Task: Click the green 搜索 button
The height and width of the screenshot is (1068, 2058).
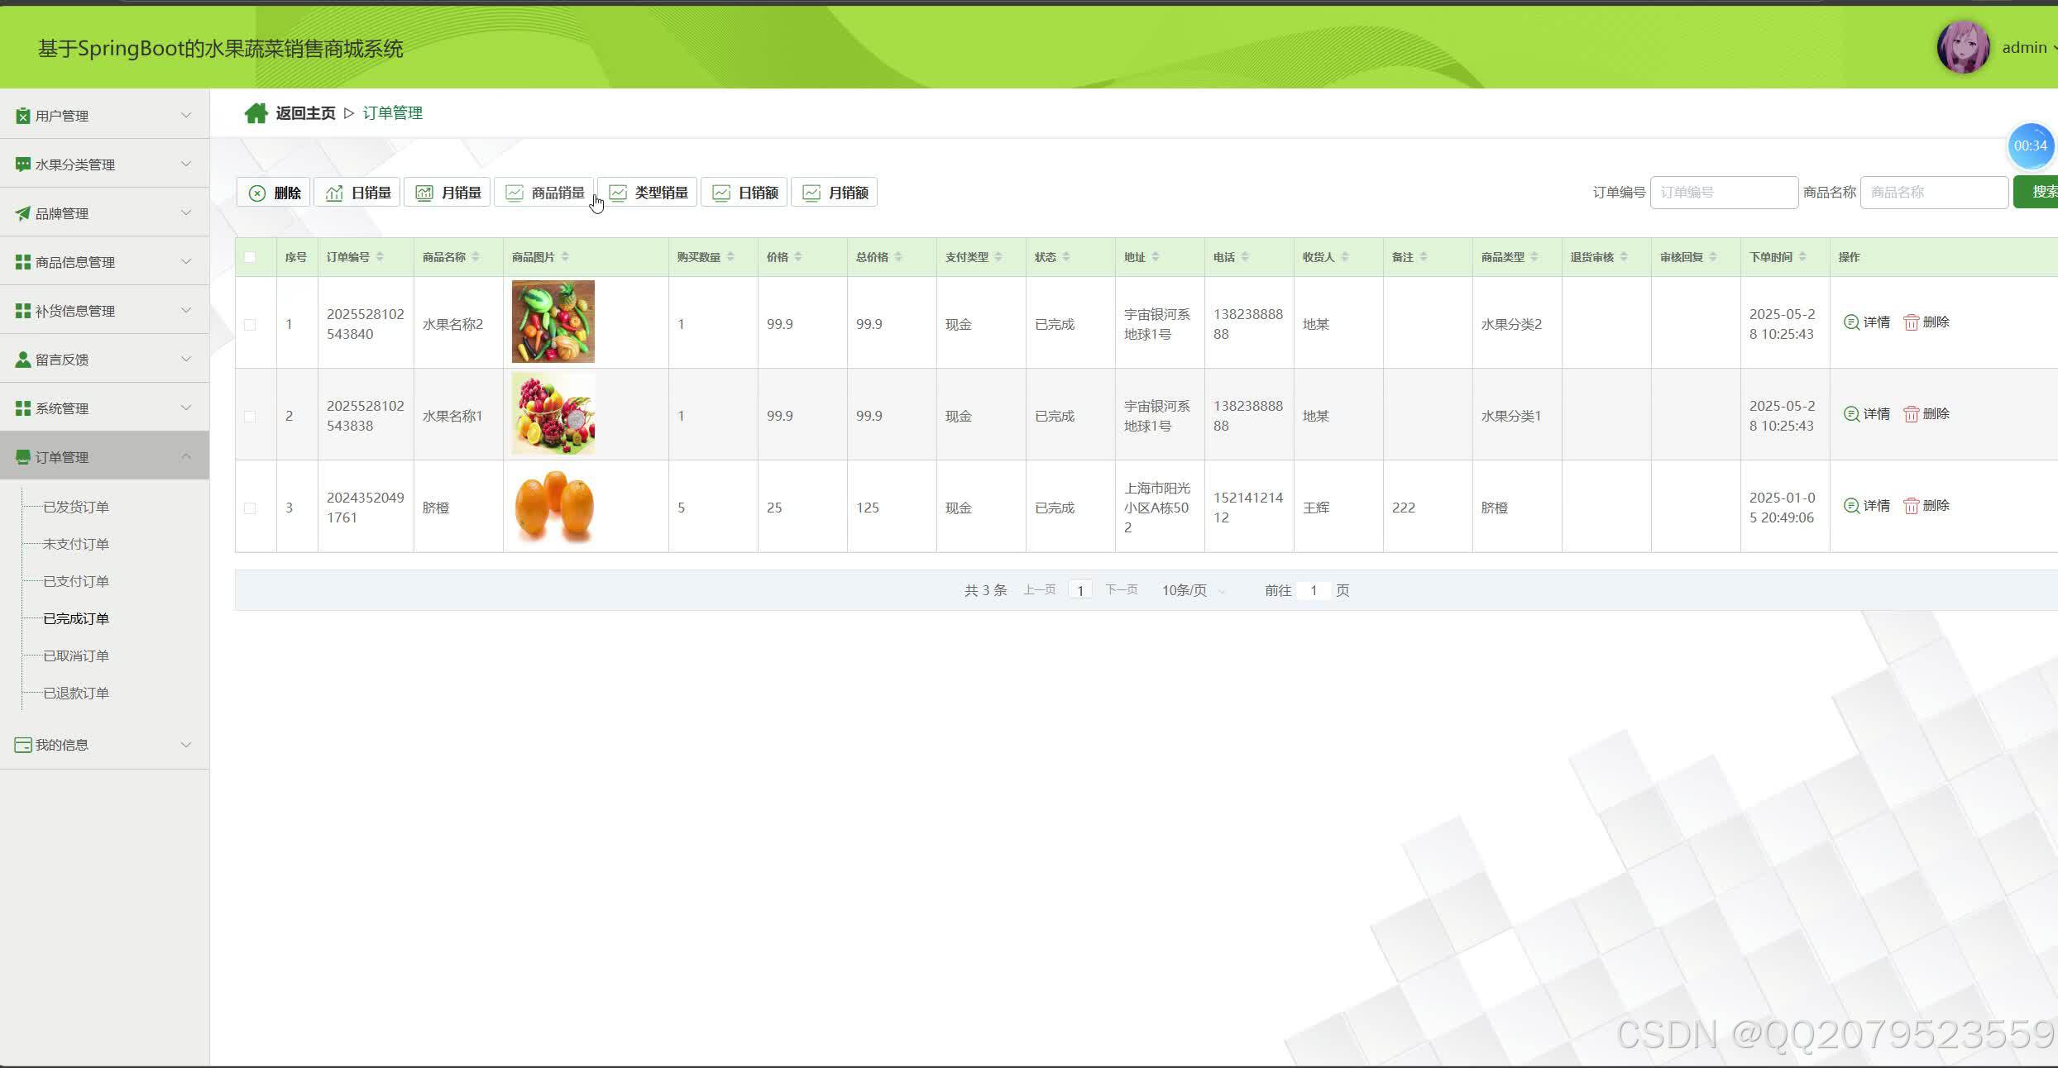Action: pos(2038,192)
